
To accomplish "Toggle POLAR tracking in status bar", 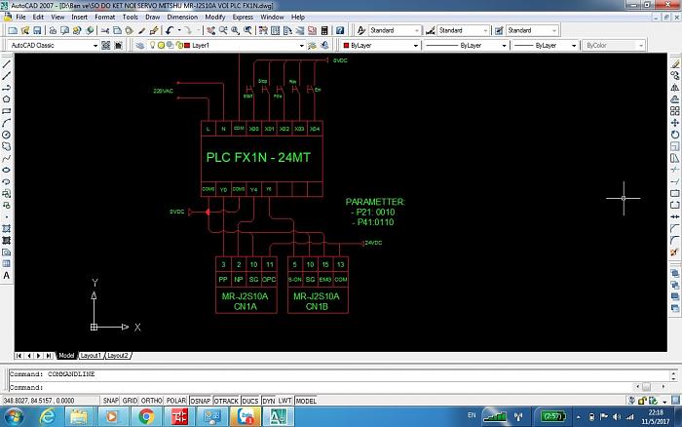I will [x=176, y=401].
